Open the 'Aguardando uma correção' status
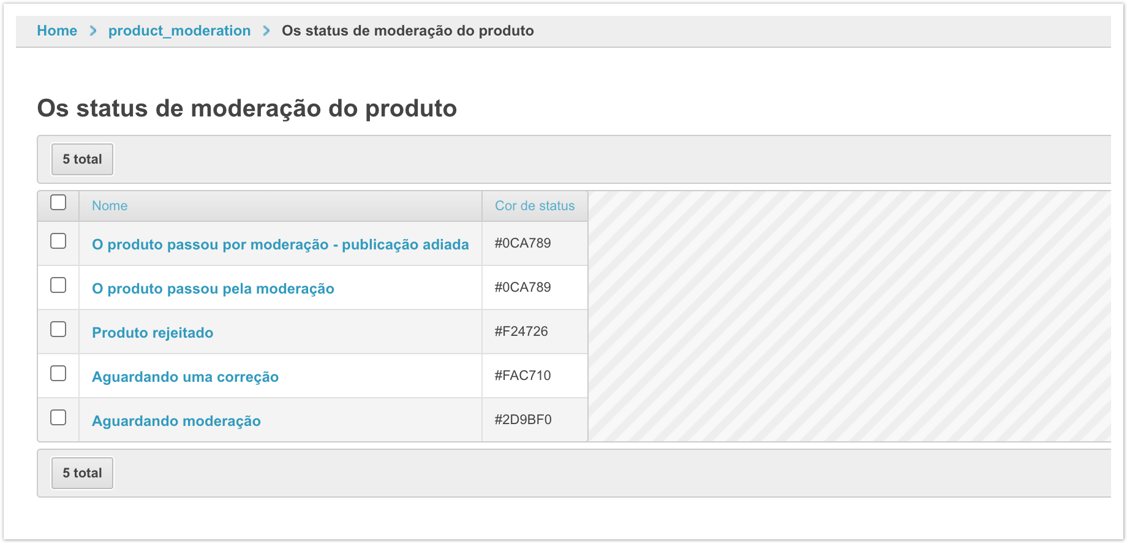 (x=185, y=377)
